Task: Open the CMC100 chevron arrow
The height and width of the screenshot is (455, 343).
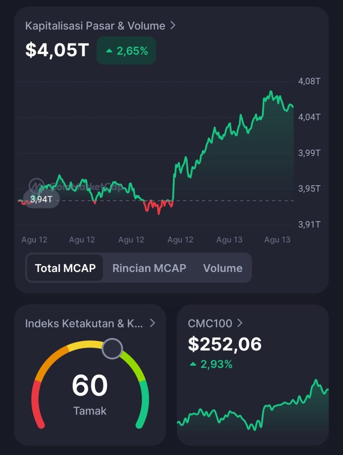Action: [x=240, y=323]
